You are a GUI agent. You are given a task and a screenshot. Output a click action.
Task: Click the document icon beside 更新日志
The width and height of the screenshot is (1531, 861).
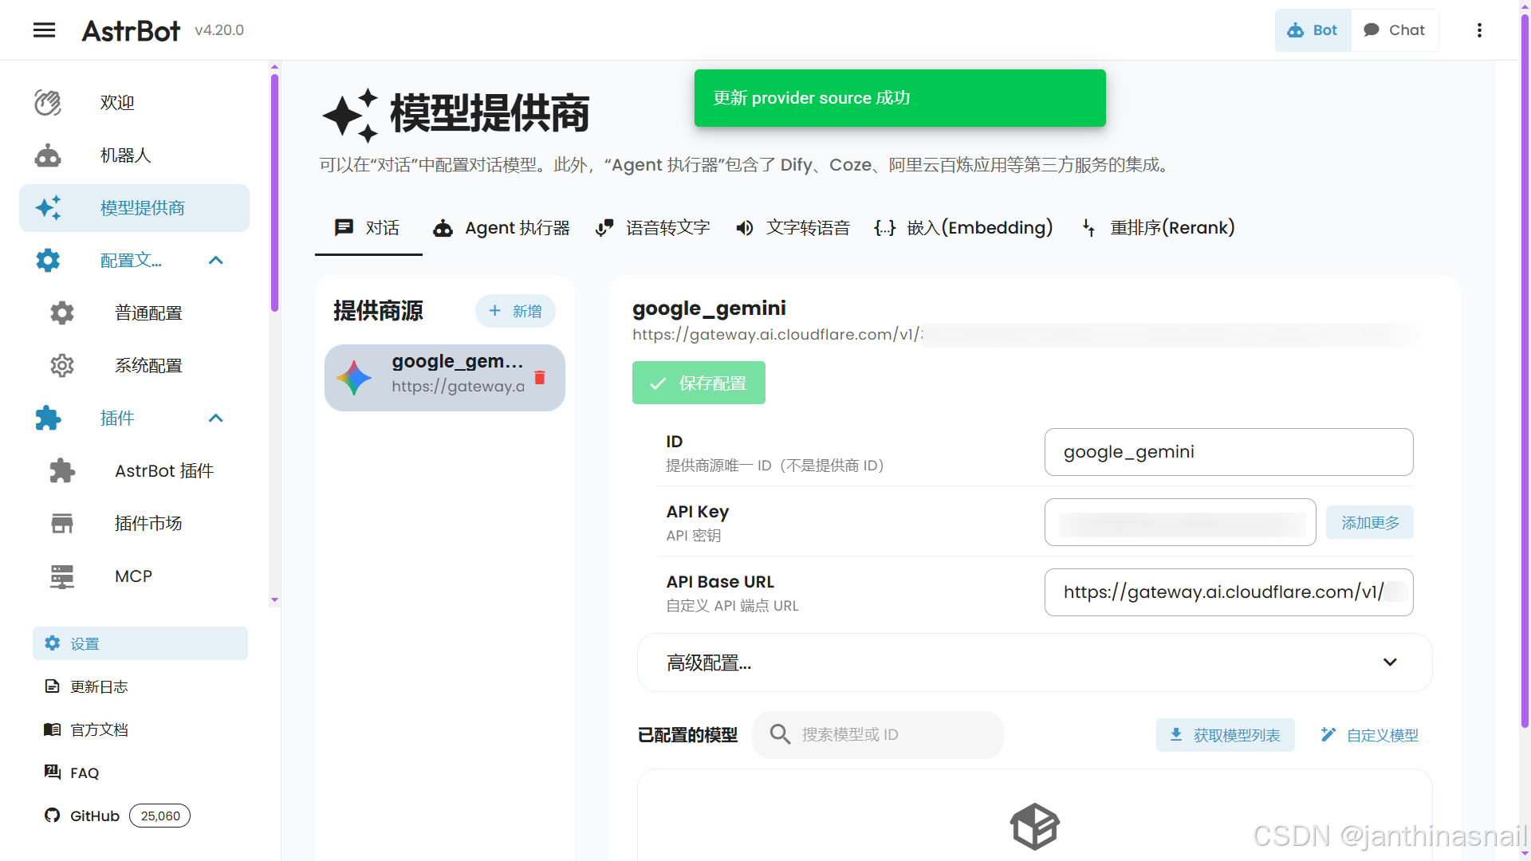point(53,686)
